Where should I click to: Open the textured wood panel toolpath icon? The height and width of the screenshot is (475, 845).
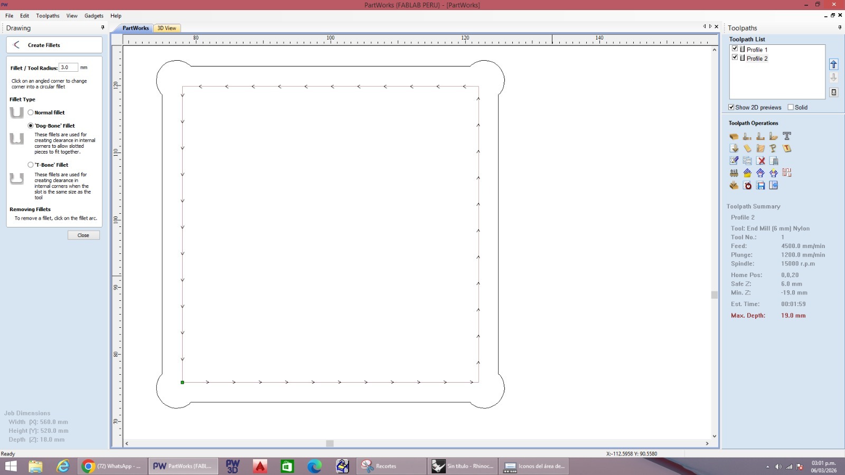pos(760,148)
